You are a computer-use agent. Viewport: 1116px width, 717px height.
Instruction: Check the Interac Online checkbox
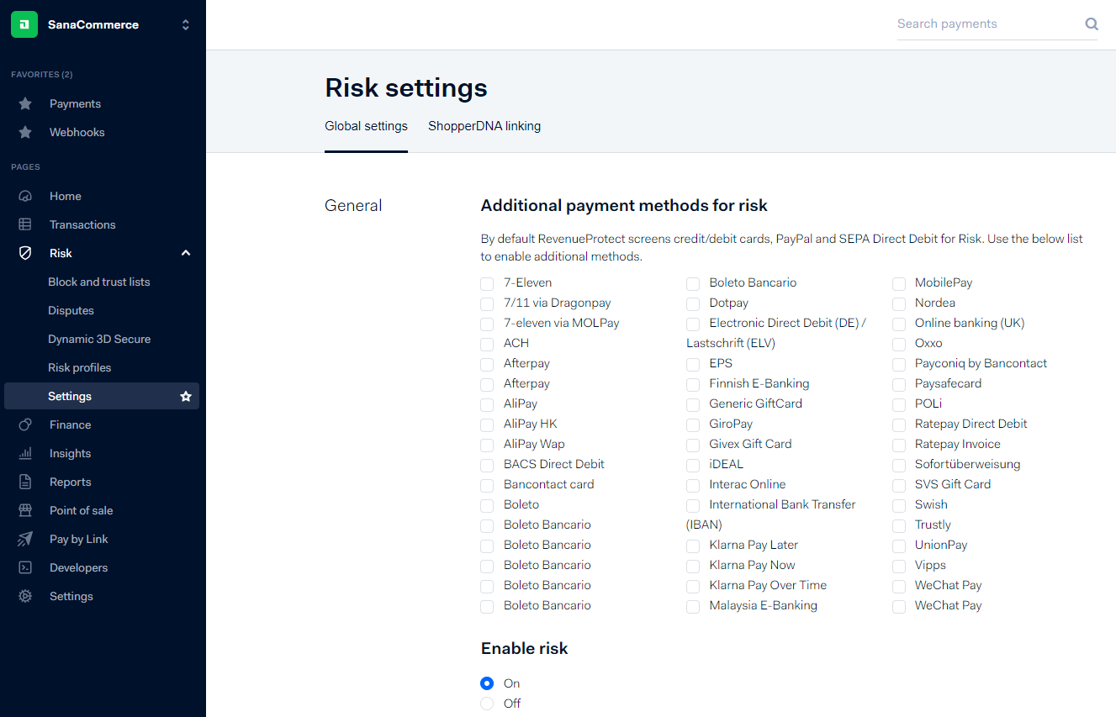[x=693, y=485]
